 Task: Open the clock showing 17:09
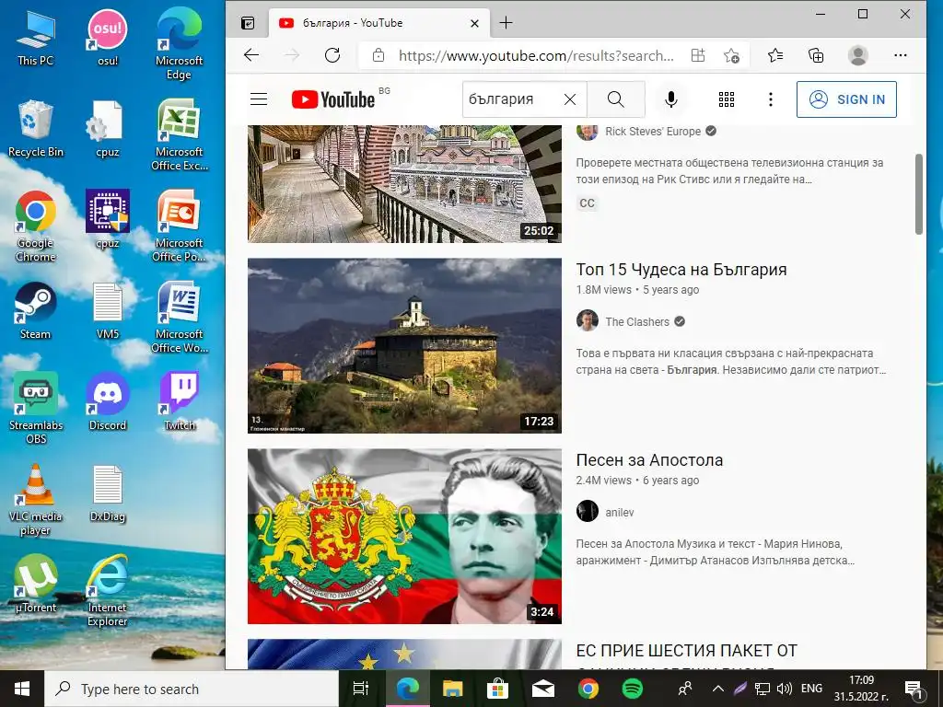861,689
